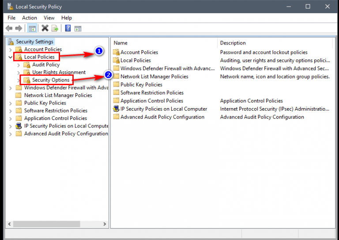
Task: Click User Rights Assignment folder icon in tree
Action: click(27, 72)
